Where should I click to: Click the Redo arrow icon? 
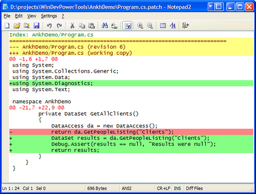(x=59, y=26)
